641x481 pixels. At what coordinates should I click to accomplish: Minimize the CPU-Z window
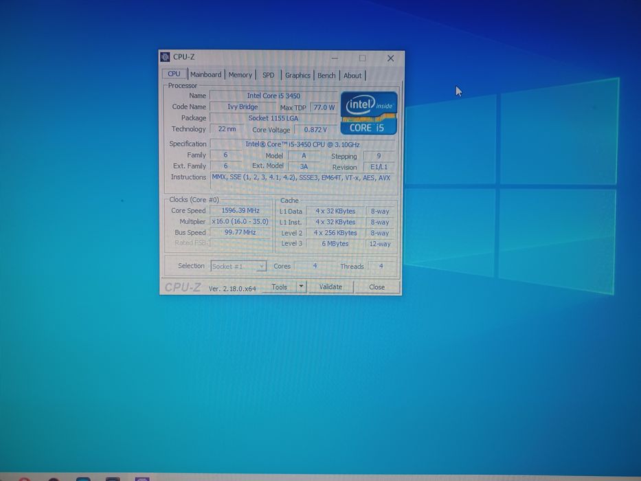[335, 58]
